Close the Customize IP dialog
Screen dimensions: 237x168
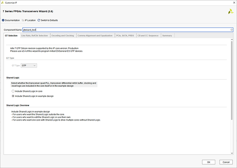234,3
